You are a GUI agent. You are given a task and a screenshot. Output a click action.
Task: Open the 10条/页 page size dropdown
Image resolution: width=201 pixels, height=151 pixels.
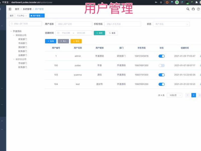[174, 95]
